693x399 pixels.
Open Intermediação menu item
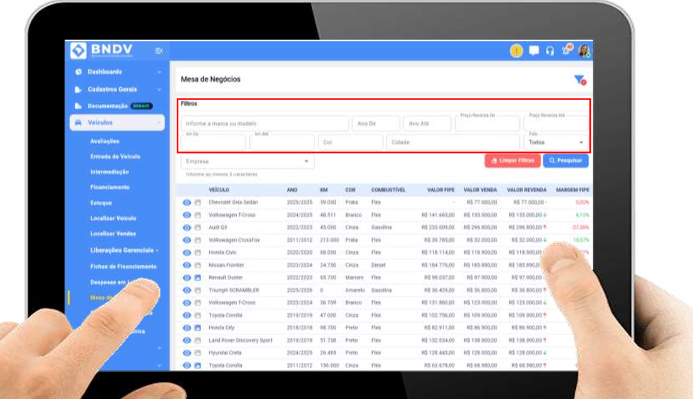coord(110,172)
